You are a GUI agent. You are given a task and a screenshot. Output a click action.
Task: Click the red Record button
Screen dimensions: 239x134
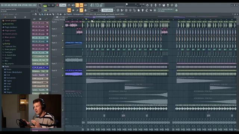point(57,5)
